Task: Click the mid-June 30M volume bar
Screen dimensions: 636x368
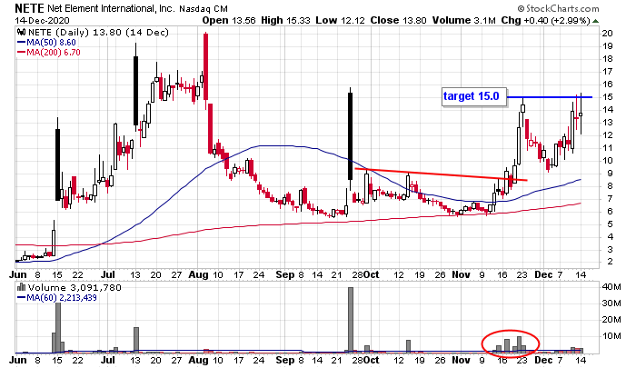Action: tap(58, 327)
